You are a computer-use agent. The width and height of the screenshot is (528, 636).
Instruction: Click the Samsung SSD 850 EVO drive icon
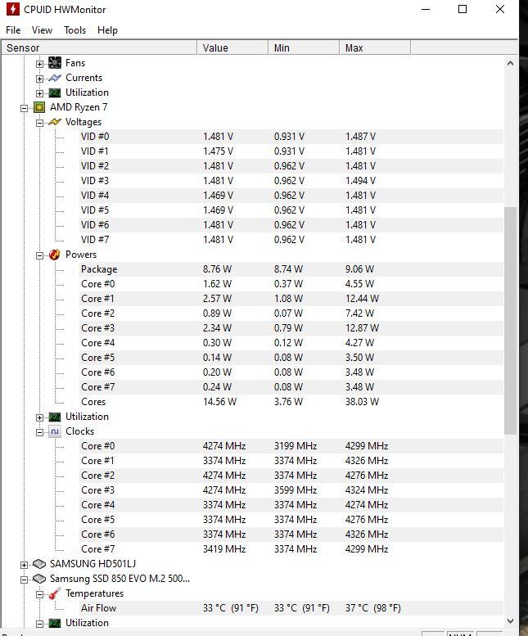[39, 579]
